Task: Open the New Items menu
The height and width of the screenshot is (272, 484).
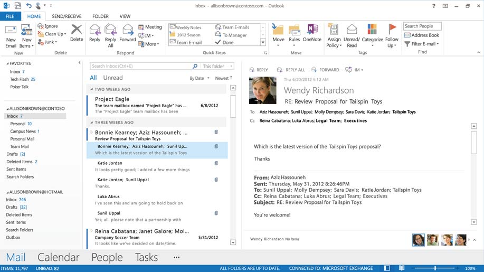Action: point(26,36)
